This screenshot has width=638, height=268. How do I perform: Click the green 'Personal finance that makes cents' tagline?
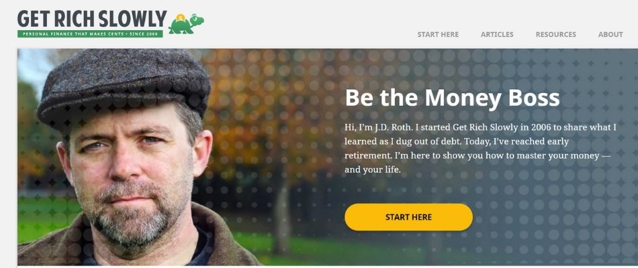[91, 33]
